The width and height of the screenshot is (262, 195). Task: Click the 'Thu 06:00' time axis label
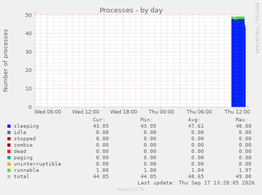point(199,112)
